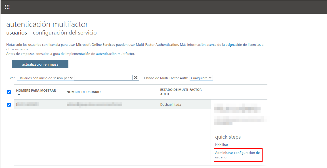Screen dimensions: 327x168
Task: Toggle the select-all users checkbox in header
Action: 9,92
